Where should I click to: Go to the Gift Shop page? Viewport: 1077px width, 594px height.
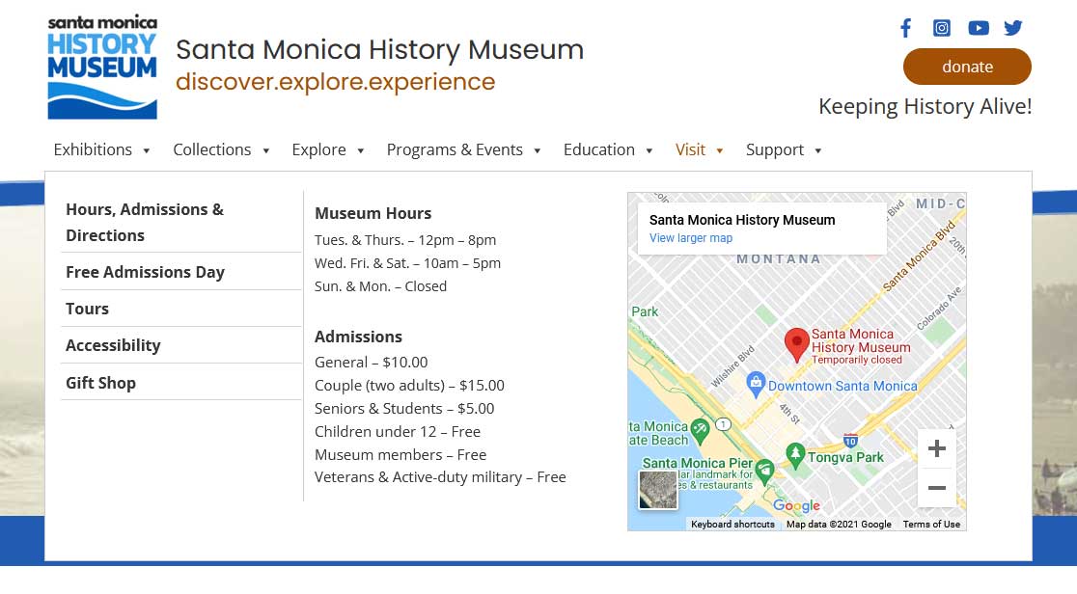click(x=100, y=383)
